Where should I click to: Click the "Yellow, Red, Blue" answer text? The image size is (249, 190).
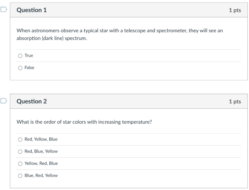point(41,163)
